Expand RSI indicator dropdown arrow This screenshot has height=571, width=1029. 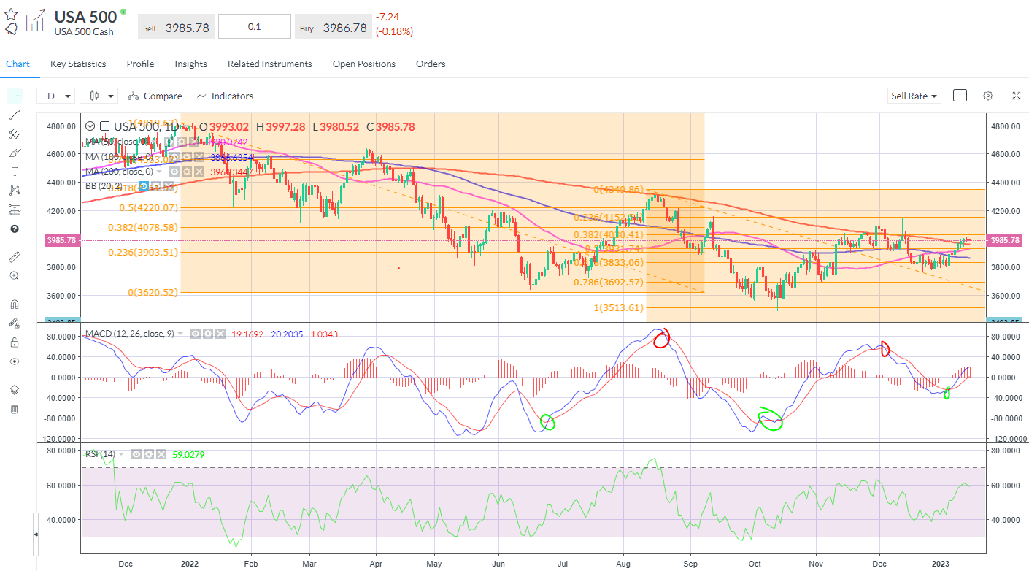point(121,454)
